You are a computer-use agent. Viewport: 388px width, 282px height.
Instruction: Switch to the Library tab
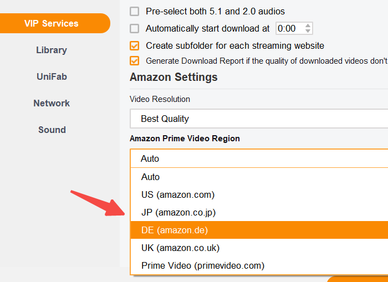[52, 50]
